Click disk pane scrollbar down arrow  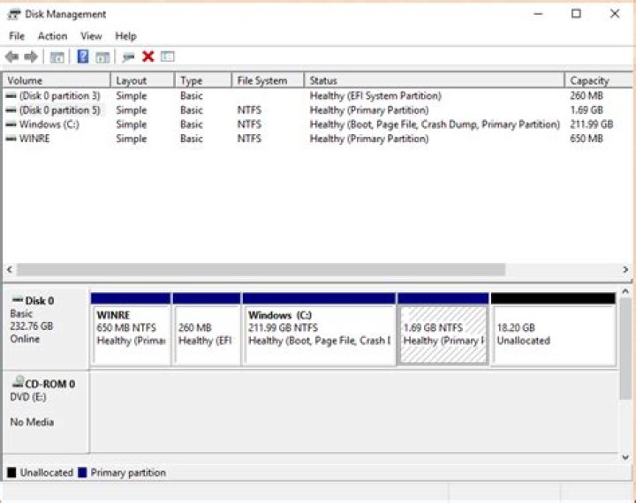point(625,457)
